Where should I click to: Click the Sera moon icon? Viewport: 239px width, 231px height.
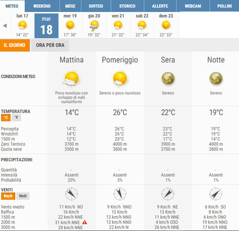[x=168, y=78]
